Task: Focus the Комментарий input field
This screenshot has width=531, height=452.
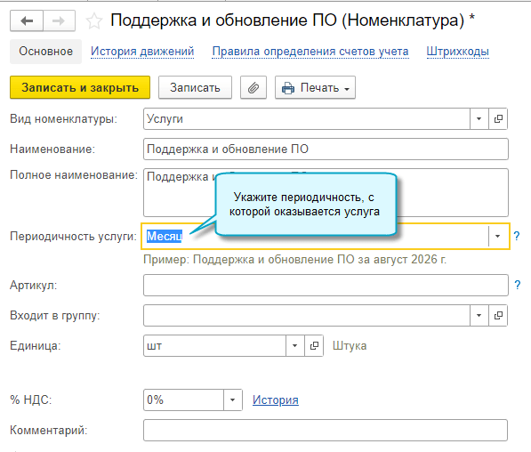Action: [326, 431]
